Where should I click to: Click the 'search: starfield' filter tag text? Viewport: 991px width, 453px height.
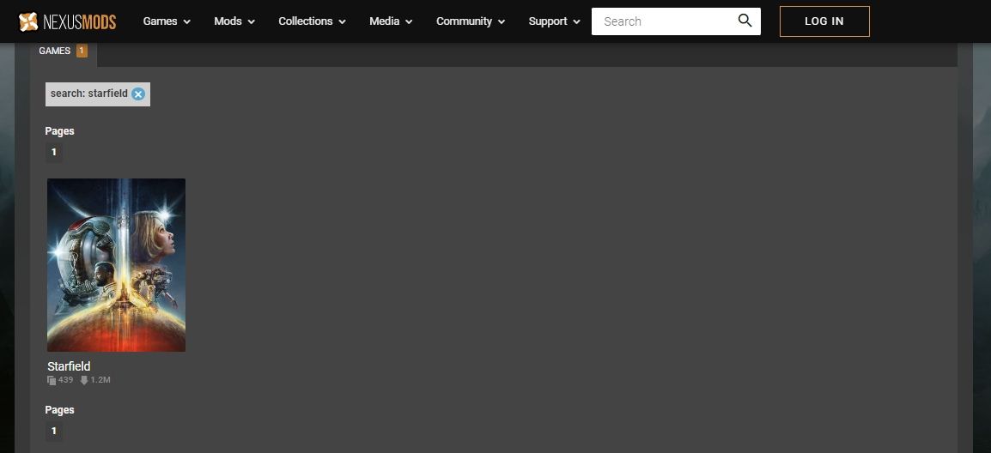click(x=88, y=94)
